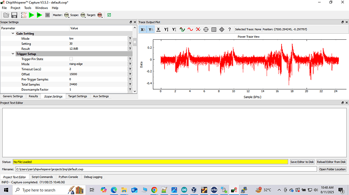Image resolution: width=349 pixels, height=195 pixels.
Task: Open the Windows menu
Action: (x=41, y=8)
